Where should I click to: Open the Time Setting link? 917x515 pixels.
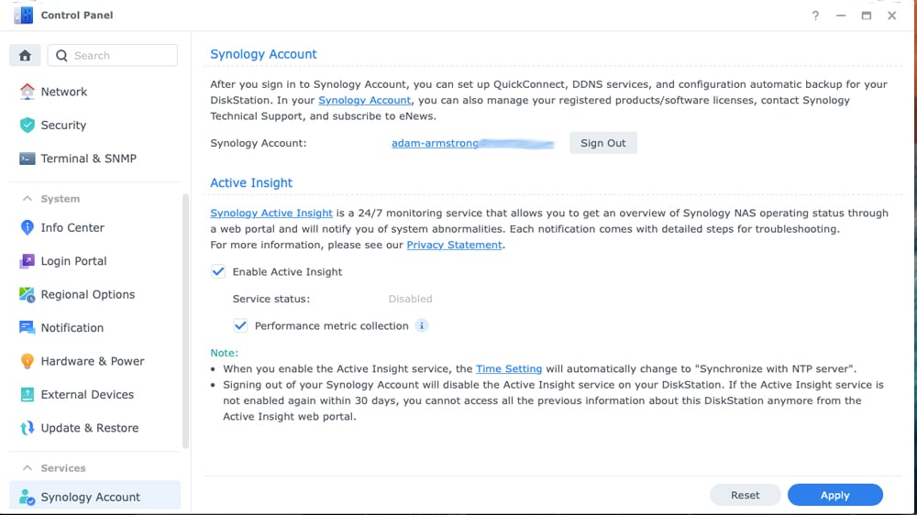click(x=509, y=369)
